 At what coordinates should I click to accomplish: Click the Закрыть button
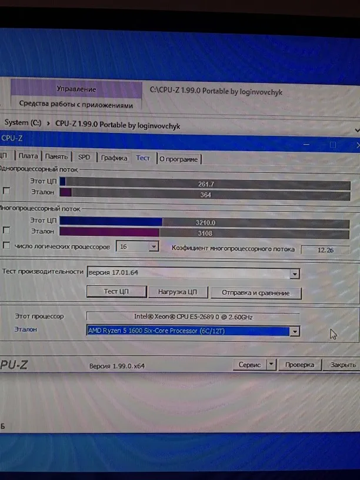coord(342,365)
